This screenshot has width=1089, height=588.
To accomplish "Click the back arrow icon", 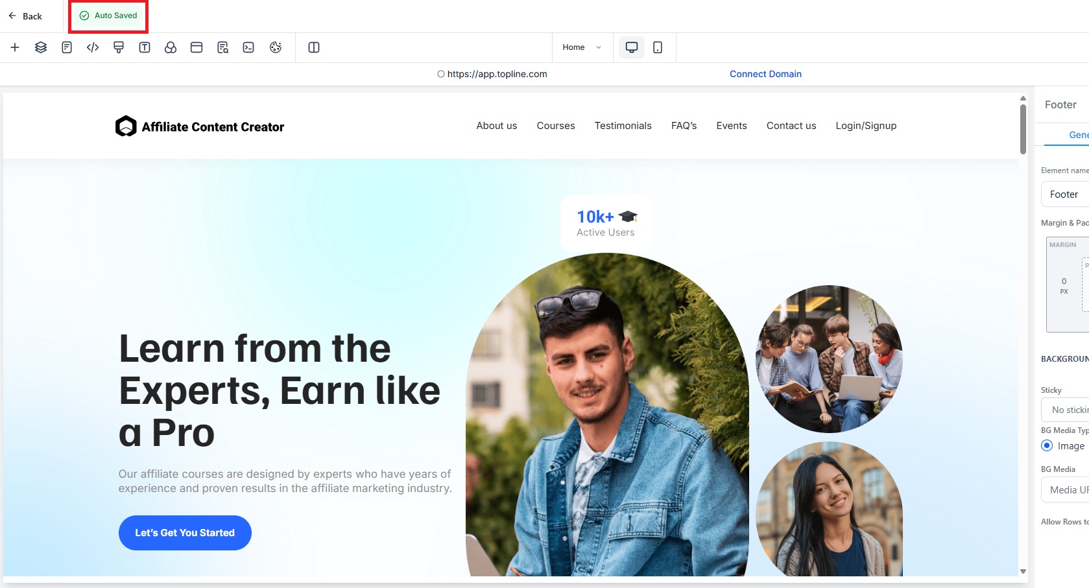I will point(12,16).
